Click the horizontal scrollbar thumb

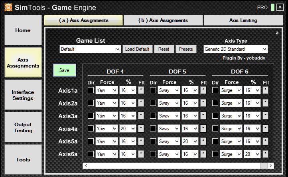coord(264,165)
